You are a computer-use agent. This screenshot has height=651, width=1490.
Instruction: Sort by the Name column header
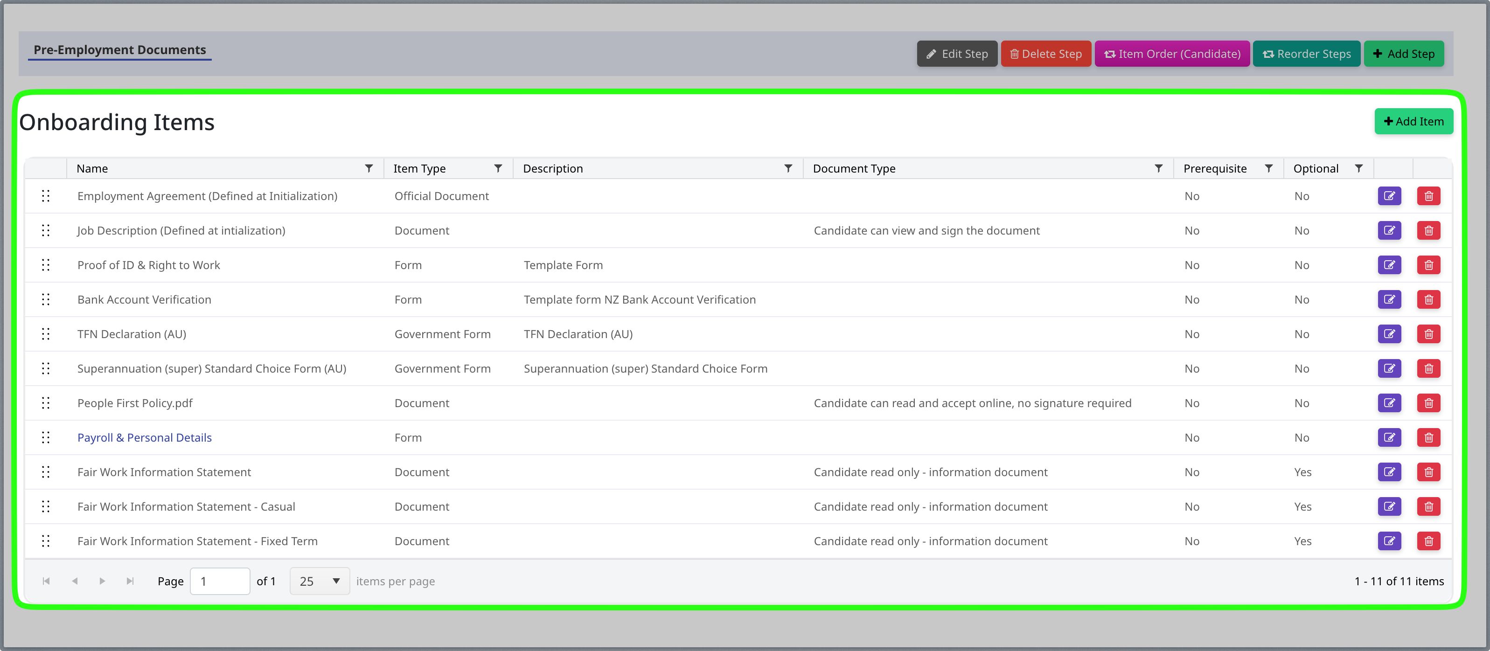(x=92, y=168)
